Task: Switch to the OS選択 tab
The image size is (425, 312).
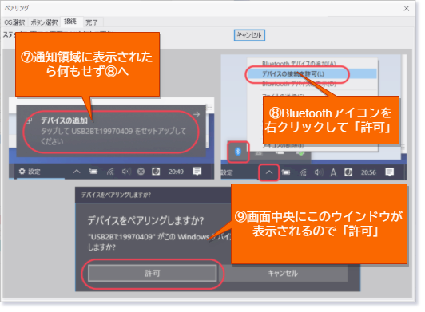Action: (x=14, y=22)
